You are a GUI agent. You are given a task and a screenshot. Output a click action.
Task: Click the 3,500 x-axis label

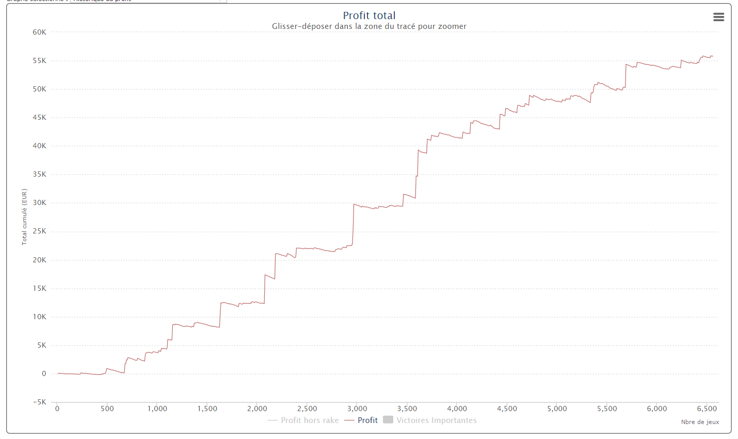coord(407,409)
